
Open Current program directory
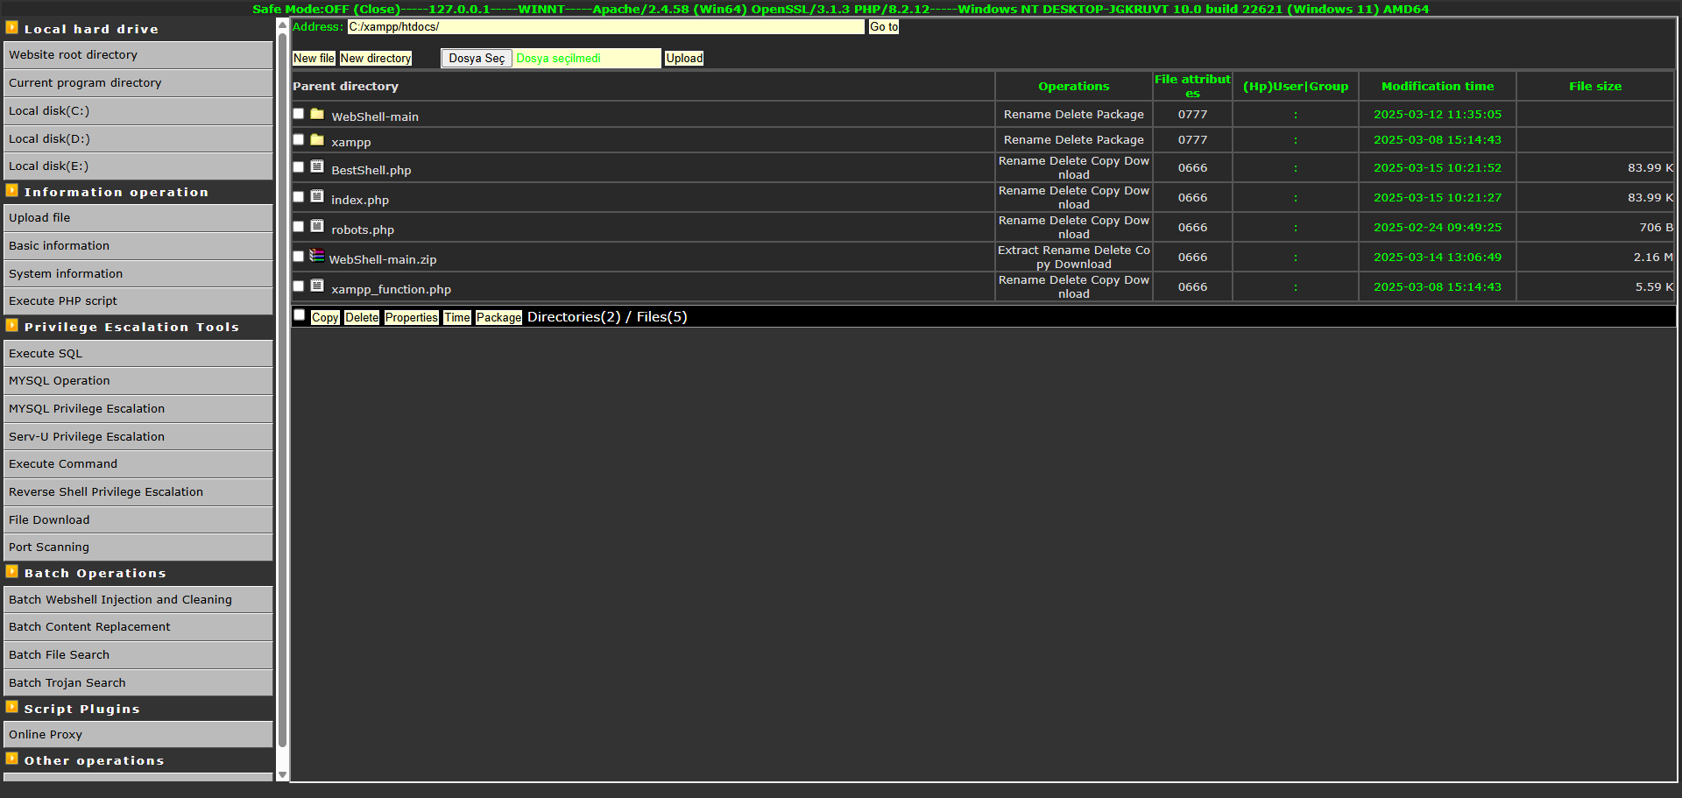138,82
